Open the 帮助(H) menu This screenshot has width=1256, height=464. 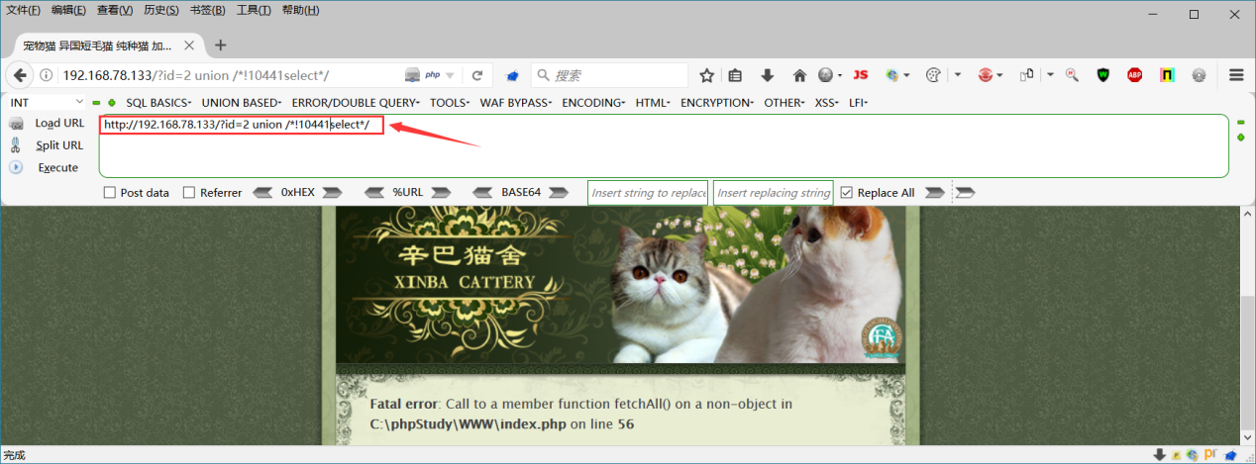pyautogui.click(x=301, y=10)
